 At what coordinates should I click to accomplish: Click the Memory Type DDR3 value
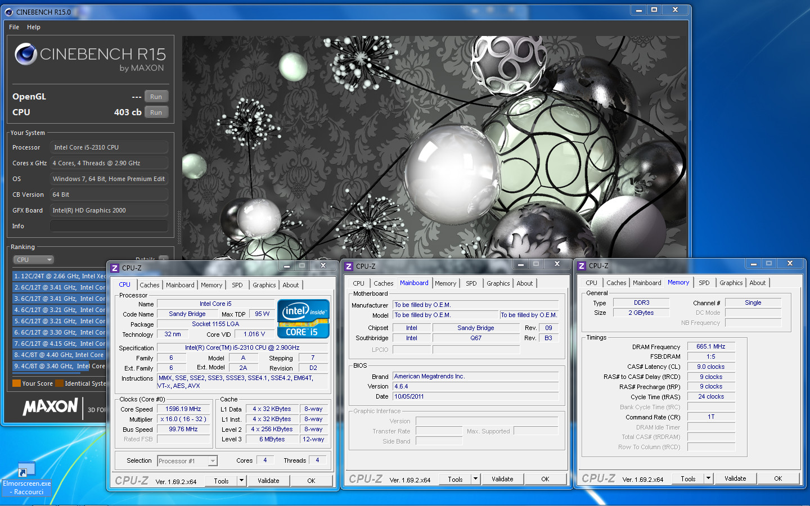tap(641, 302)
